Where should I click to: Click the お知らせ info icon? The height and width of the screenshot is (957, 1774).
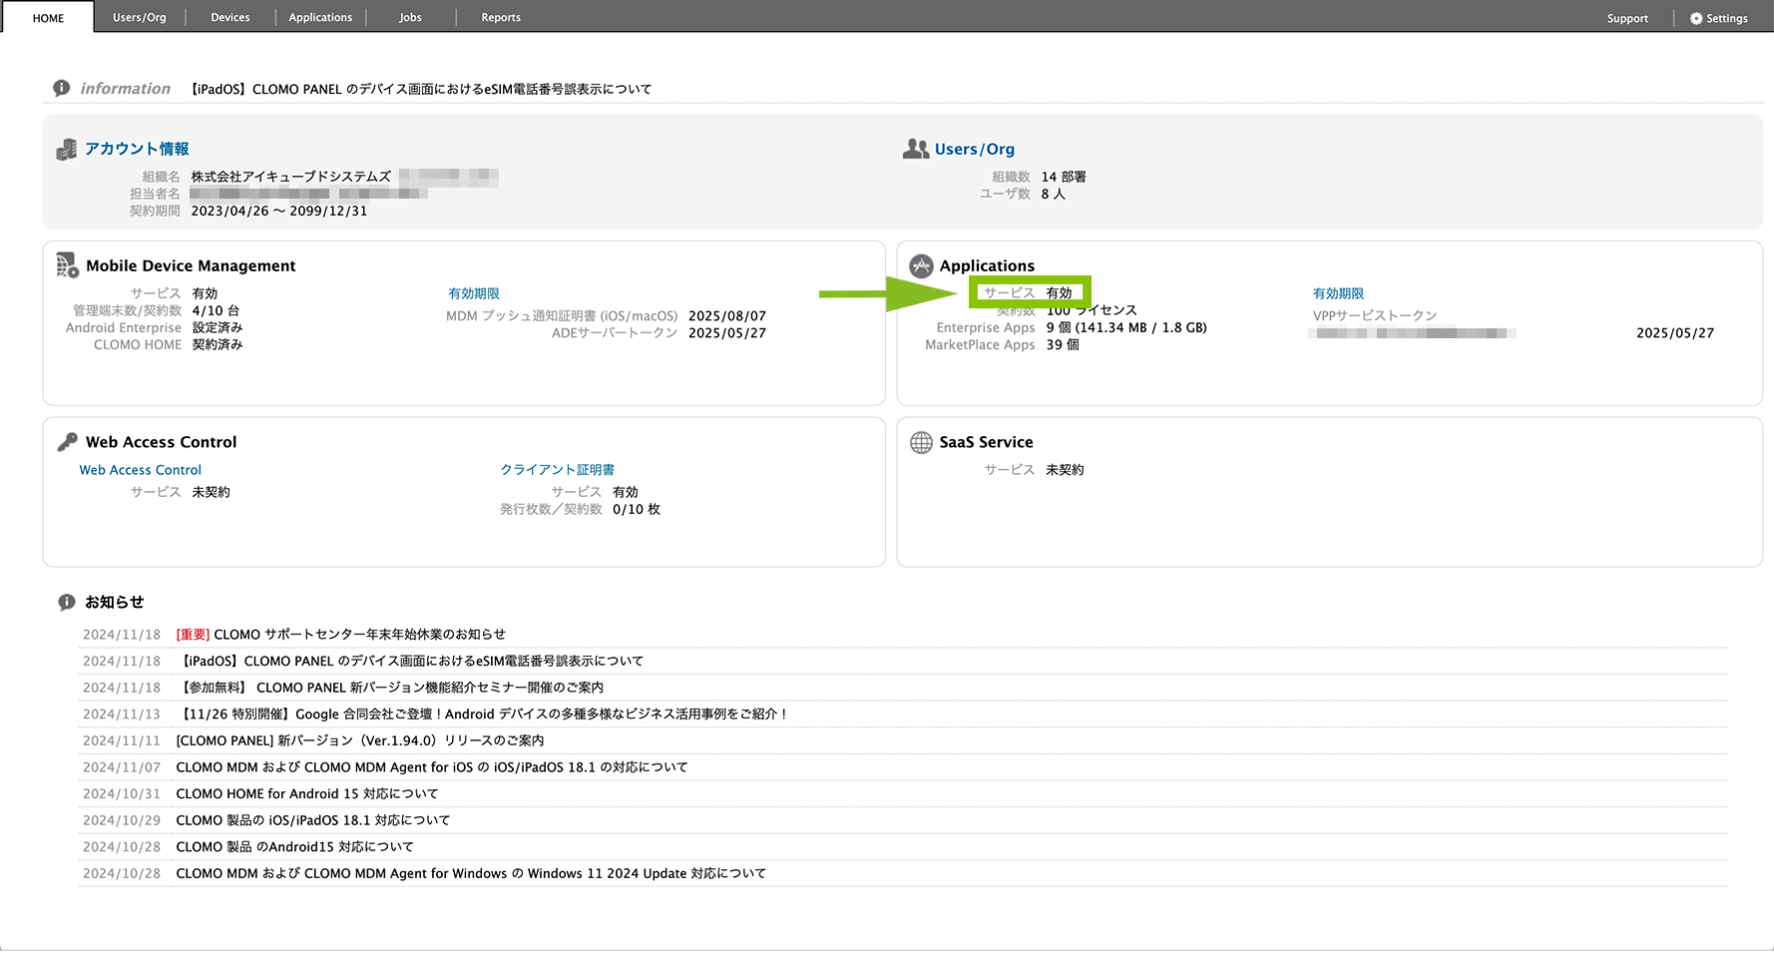pyautogui.click(x=67, y=602)
